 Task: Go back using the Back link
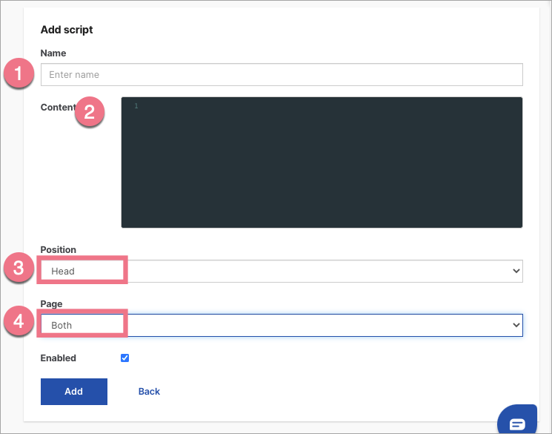click(x=149, y=392)
